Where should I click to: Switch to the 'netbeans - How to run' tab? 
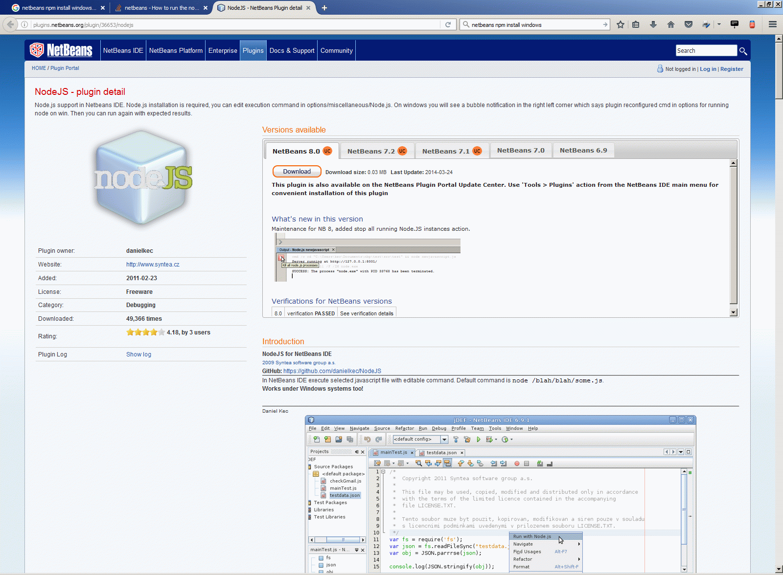coord(161,8)
